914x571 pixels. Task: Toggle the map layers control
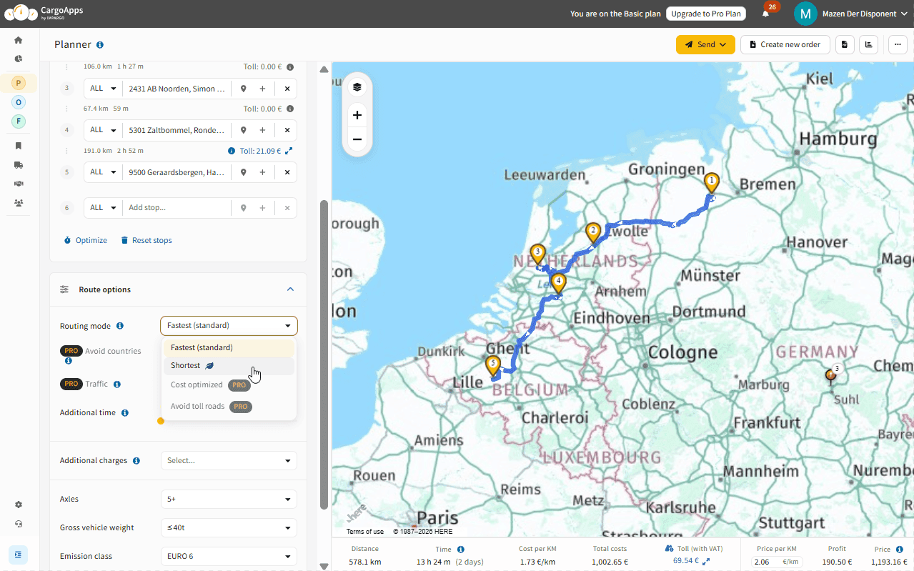(357, 86)
